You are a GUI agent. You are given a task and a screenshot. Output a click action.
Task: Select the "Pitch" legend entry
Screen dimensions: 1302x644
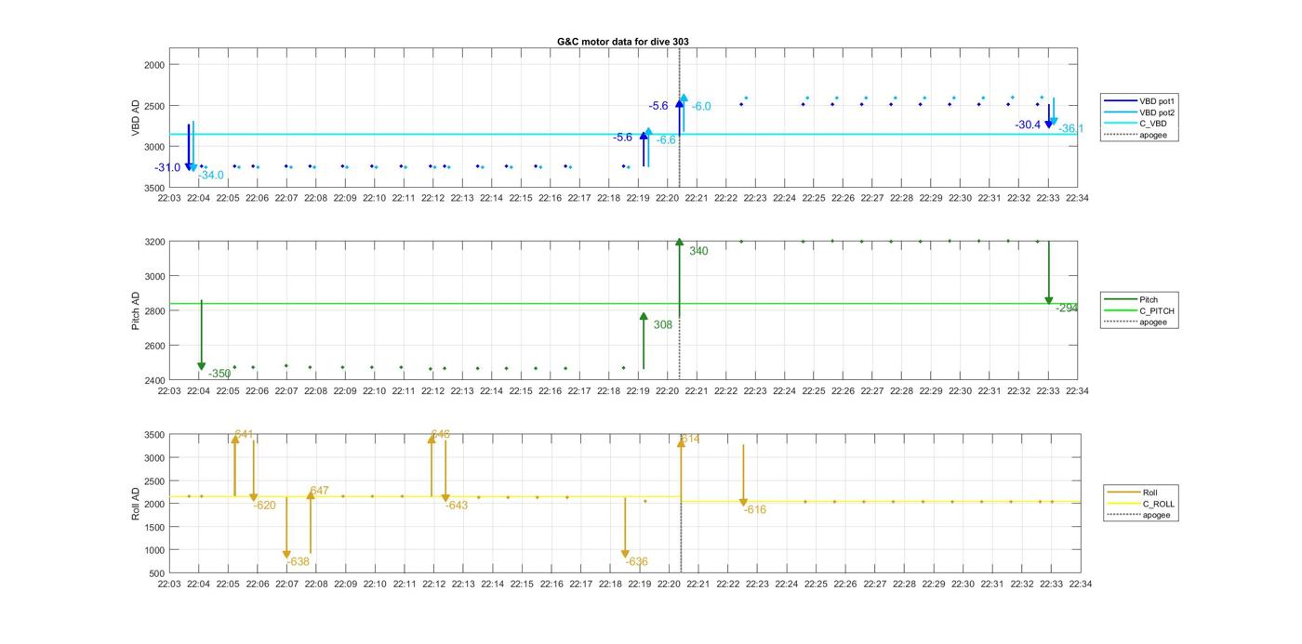pos(1149,299)
